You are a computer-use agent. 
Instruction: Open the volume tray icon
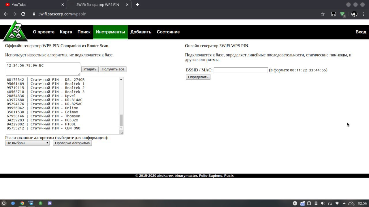(323, 203)
